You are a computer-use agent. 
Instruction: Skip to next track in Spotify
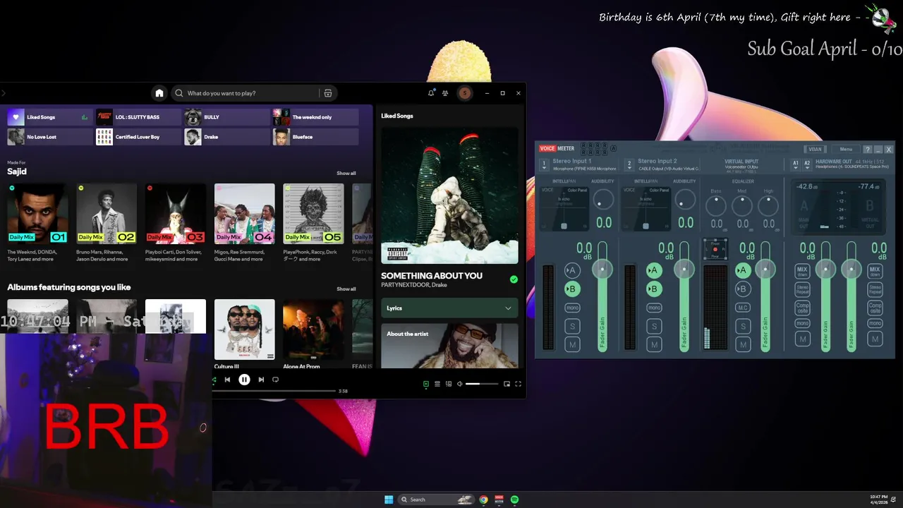pyautogui.click(x=261, y=380)
